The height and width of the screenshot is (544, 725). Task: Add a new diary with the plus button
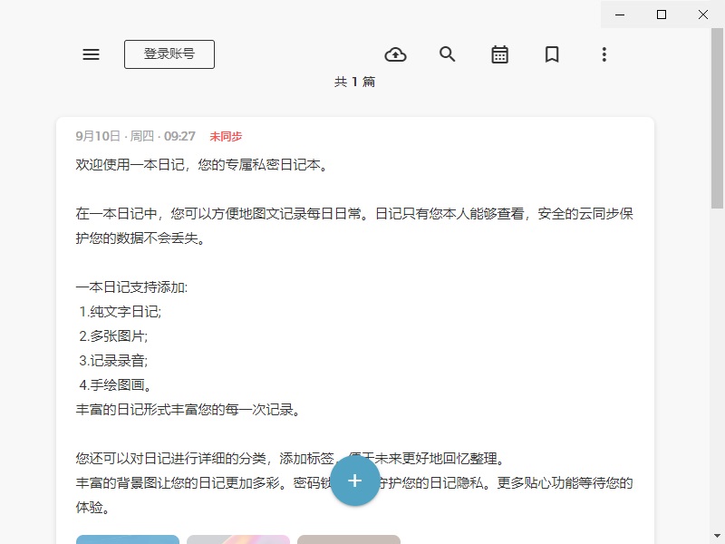[x=354, y=481]
